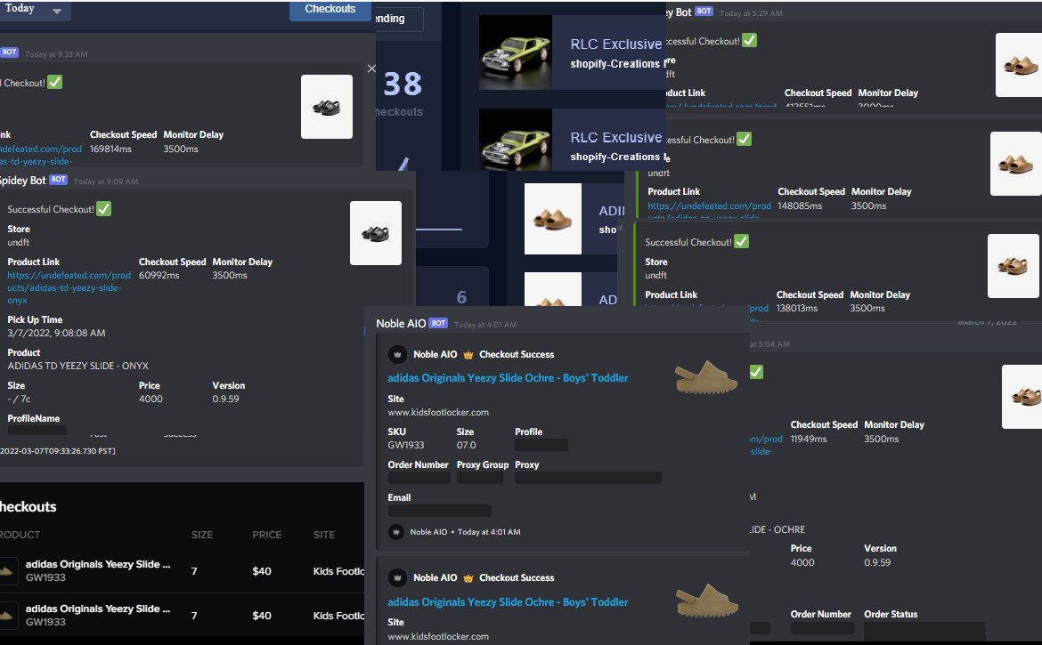This screenshot has width=1042, height=645.
Task: Click the '169814ms' checkout speed value
Action: click(x=110, y=149)
